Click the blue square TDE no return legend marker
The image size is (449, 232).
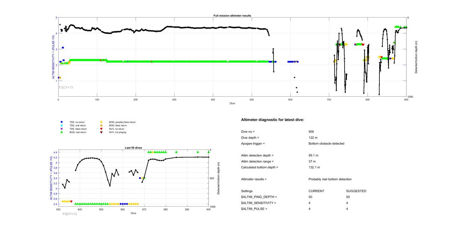[62, 122]
